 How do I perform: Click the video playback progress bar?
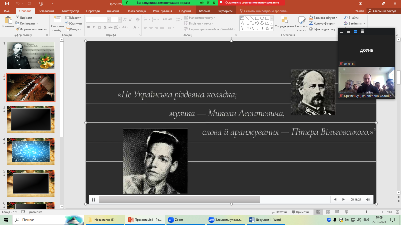pyautogui.click(x=215, y=199)
